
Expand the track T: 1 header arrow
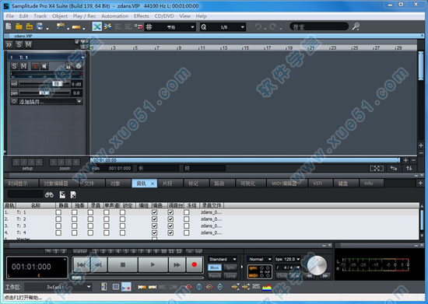pos(82,58)
